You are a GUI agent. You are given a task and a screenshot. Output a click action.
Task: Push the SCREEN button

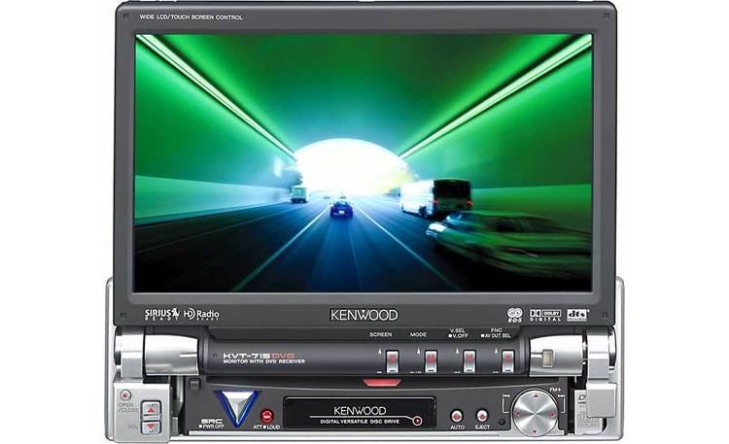click(x=393, y=360)
